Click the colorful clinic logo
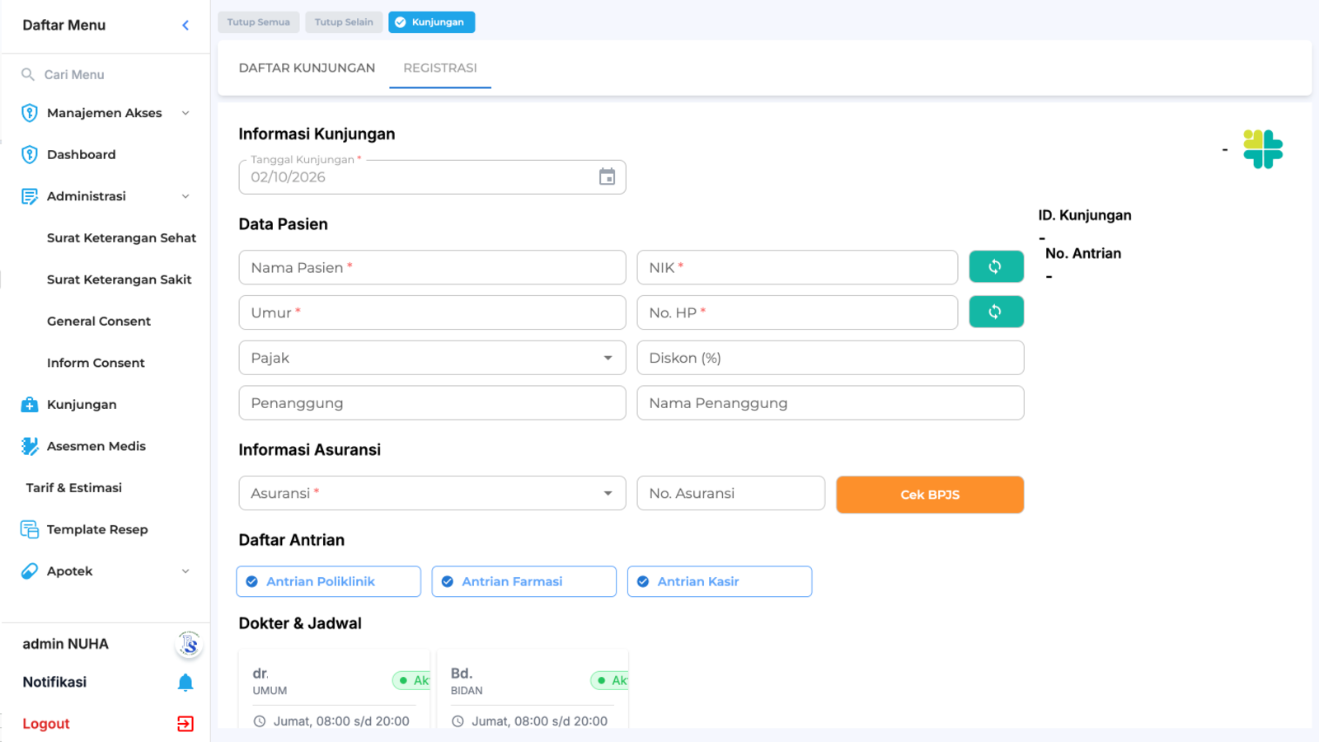 click(x=1263, y=149)
